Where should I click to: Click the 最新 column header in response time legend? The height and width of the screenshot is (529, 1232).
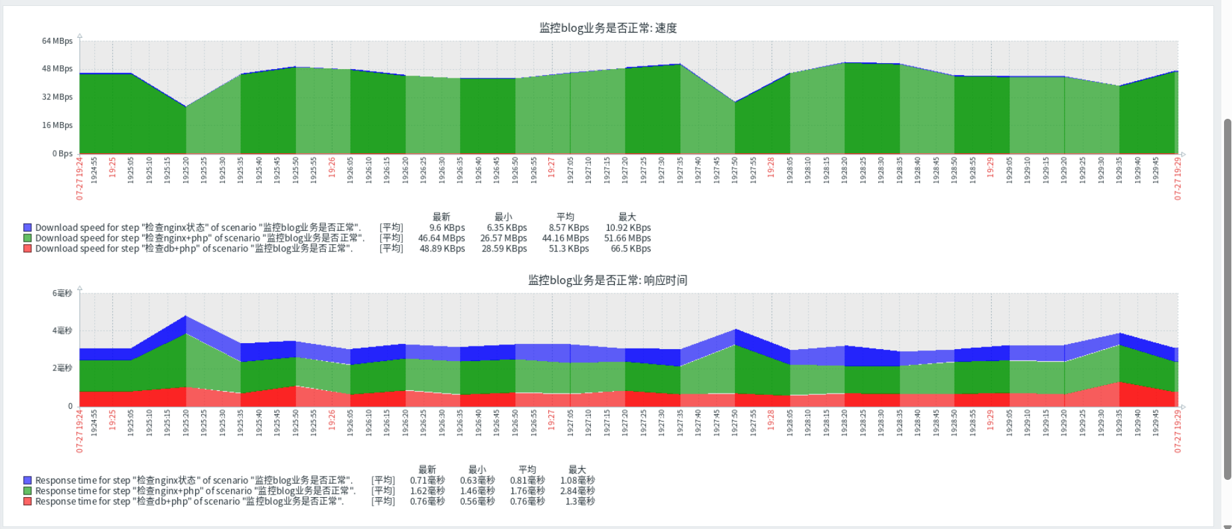427,470
